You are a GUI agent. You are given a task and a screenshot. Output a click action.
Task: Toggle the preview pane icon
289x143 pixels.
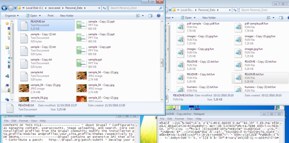pos(151,16)
